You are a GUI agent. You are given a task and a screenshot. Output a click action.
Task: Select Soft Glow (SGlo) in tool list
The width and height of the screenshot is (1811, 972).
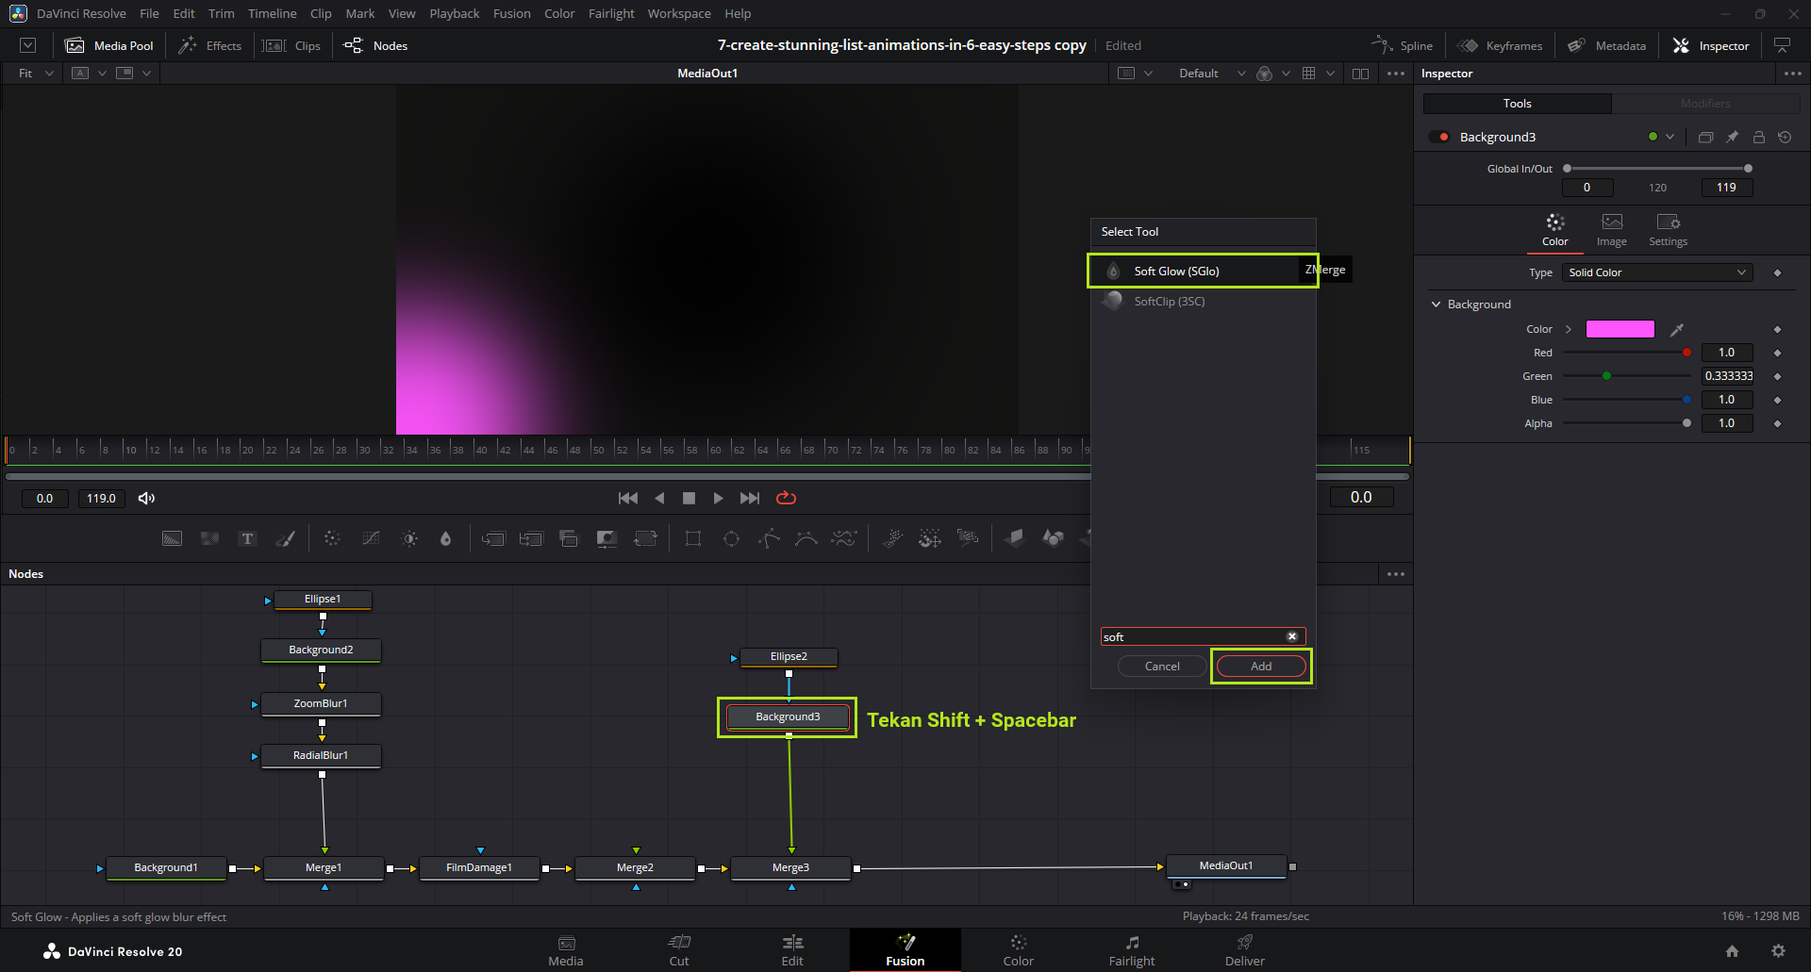[x=1176, y=271]
